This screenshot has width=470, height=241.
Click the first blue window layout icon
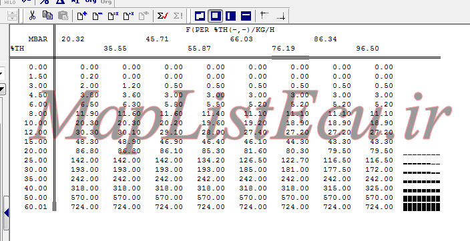tap(200, 16)
